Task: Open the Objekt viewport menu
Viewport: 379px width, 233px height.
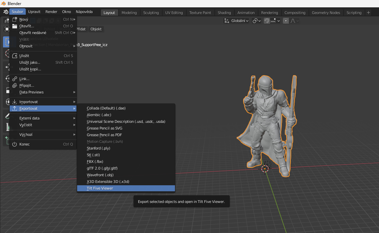Action: click(x=96, y=29)
